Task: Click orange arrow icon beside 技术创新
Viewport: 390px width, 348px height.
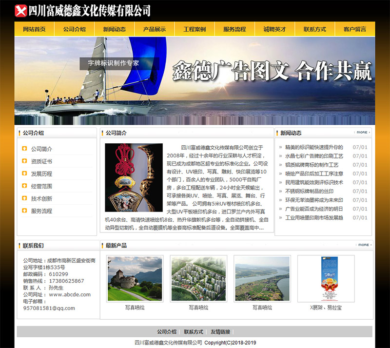Action: (24, 198)
